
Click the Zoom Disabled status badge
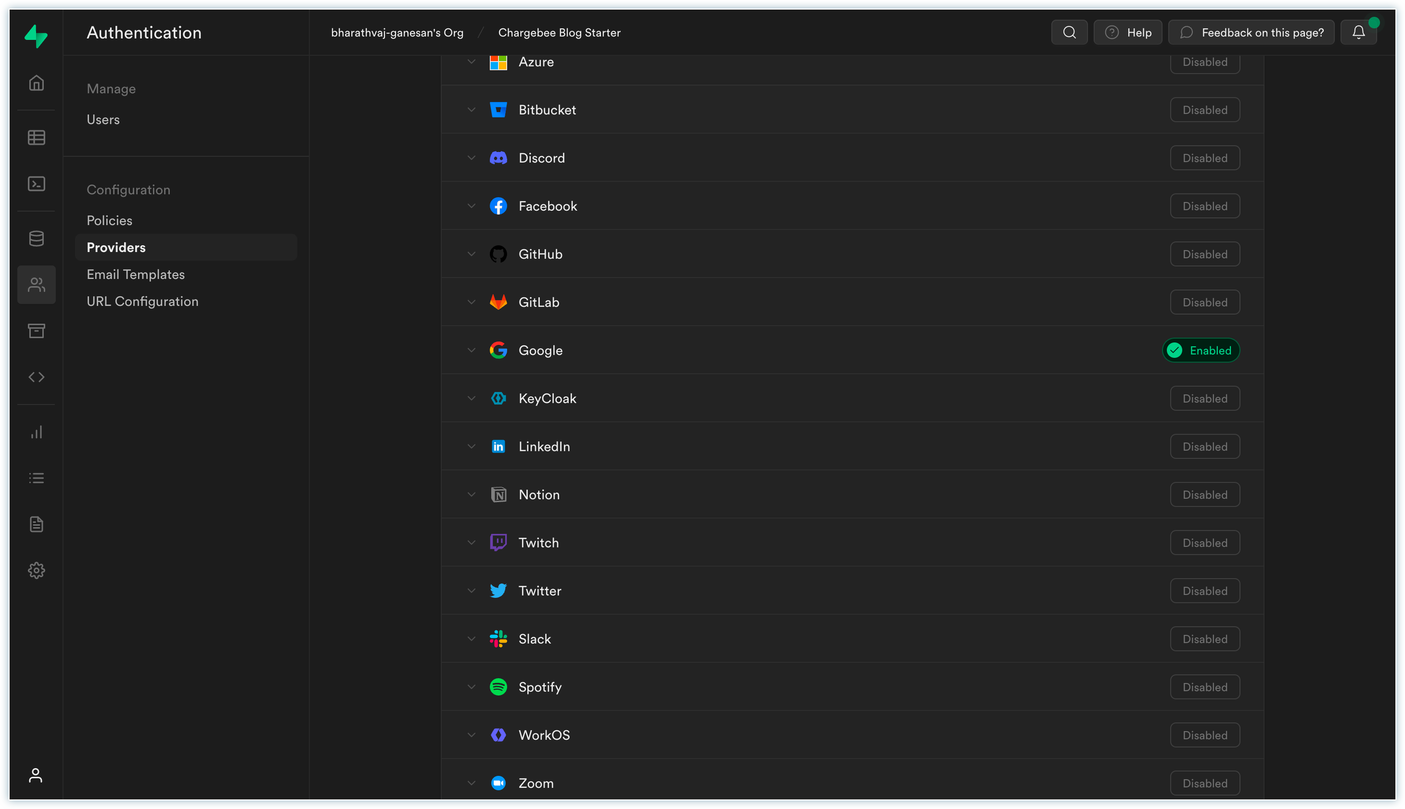(1205, 783)
